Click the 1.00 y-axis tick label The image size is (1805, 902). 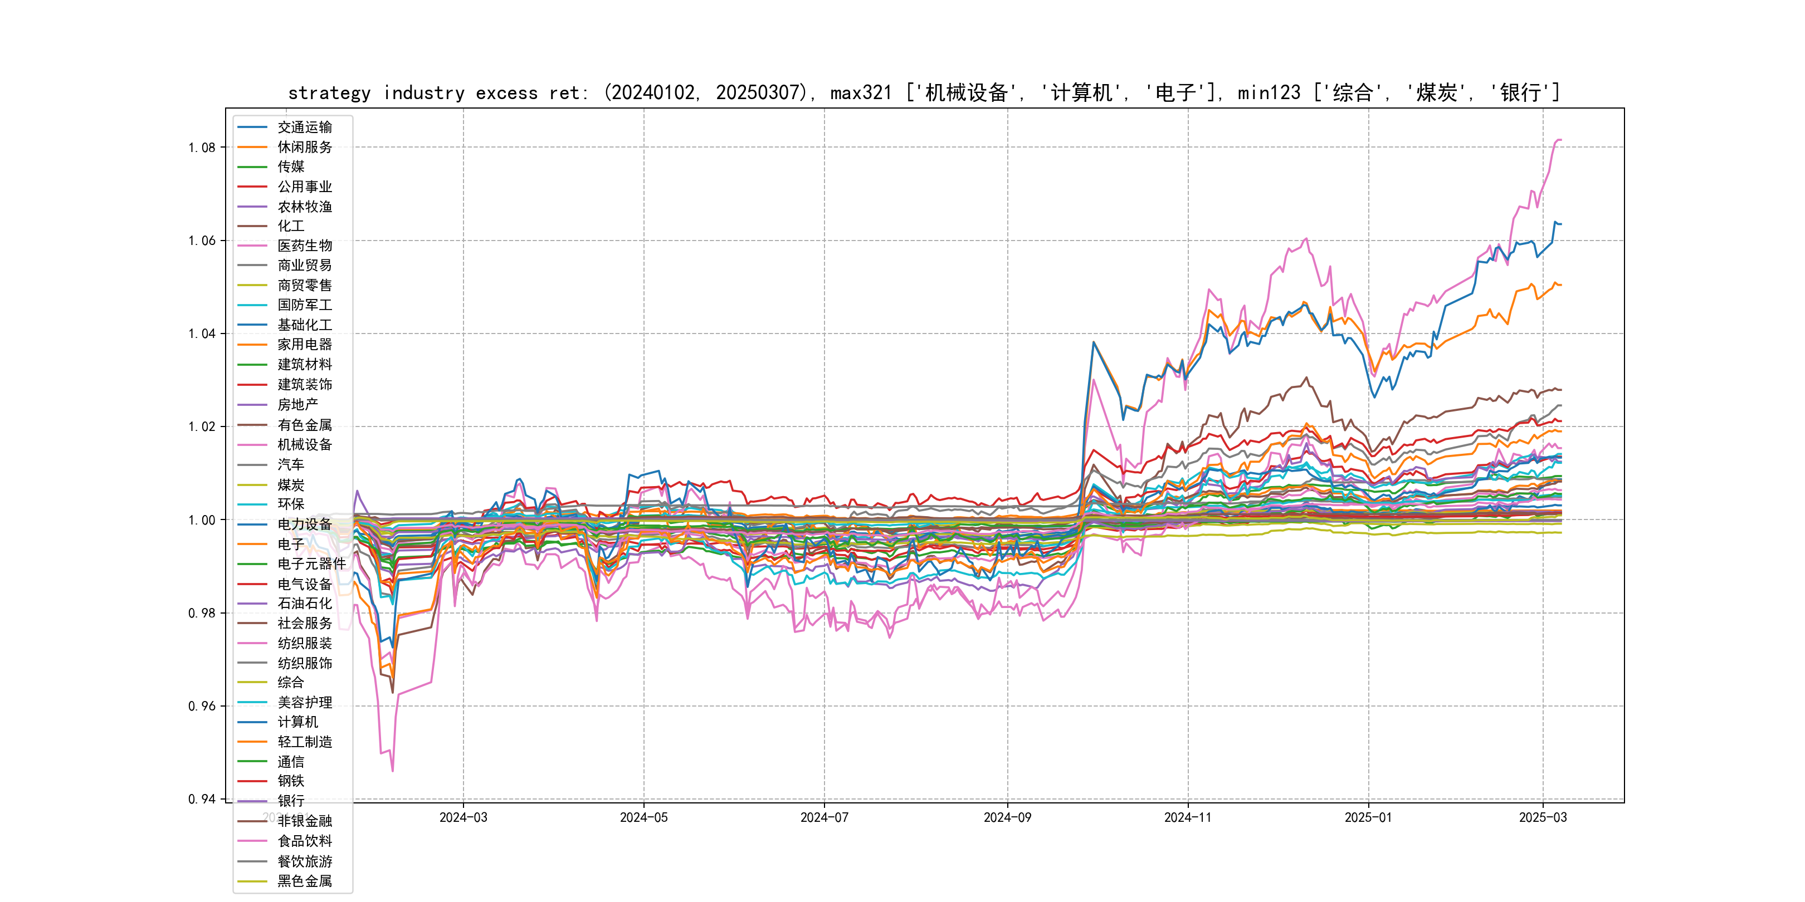click(202, 521)
